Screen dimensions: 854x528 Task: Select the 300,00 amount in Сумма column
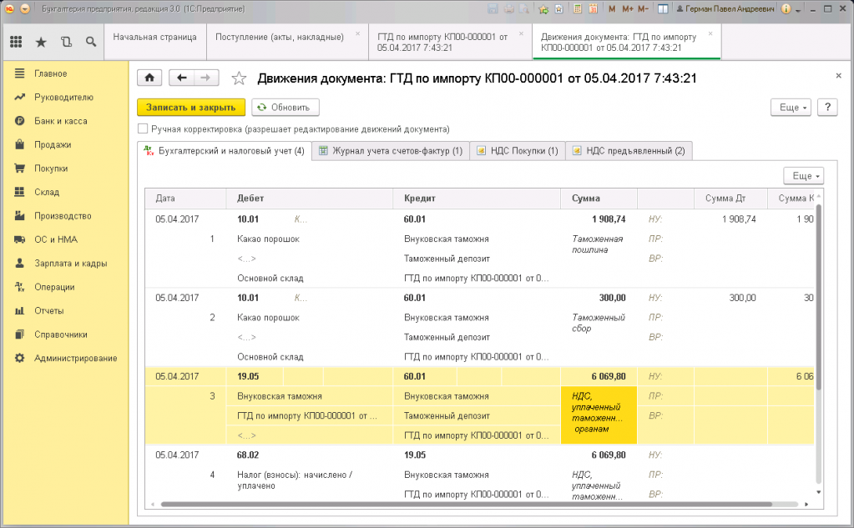point(612,298)
